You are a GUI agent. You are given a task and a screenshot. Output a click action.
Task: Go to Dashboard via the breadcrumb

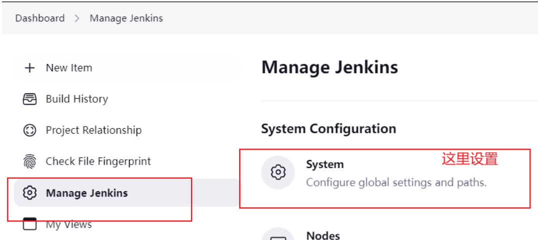40,18
